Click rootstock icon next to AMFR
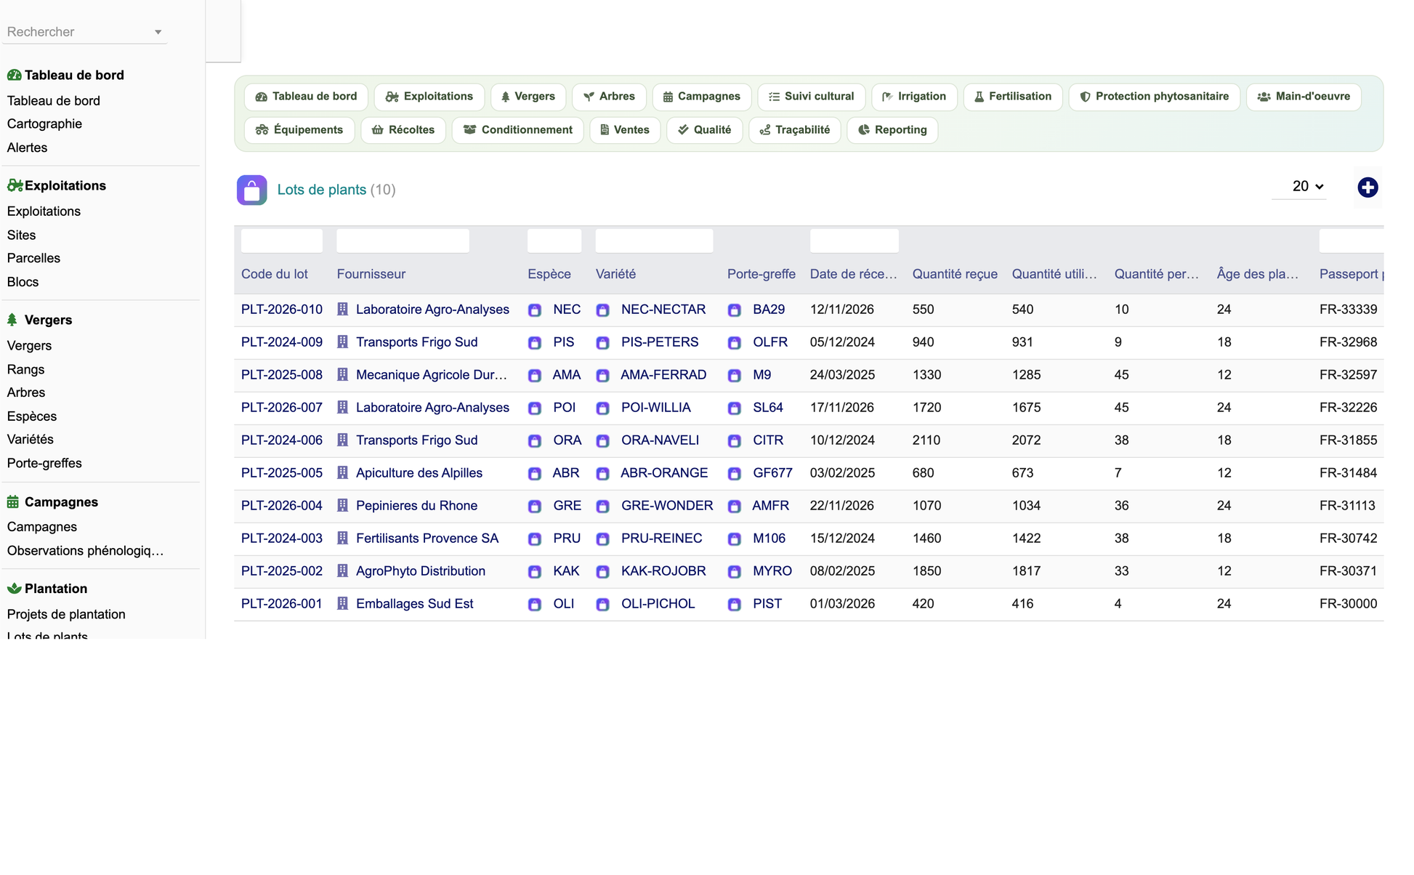The image size is (1414, 875). [734, 506]
